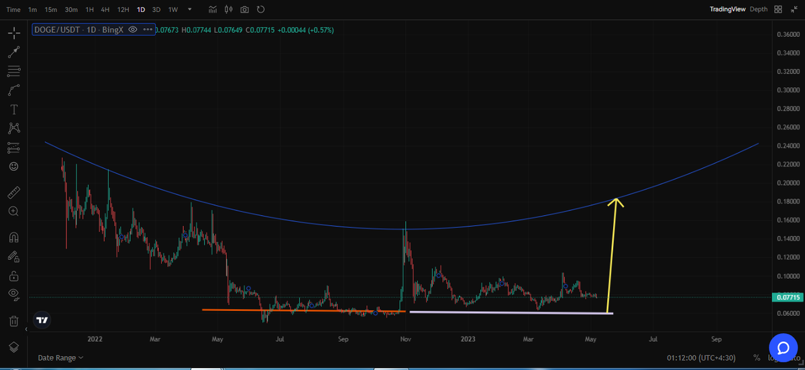
Task: Toggle magnet mode for drawings
Action: point(13,237)
